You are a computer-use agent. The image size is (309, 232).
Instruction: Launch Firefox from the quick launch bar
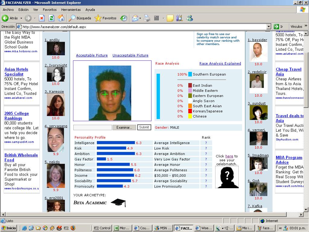point(73,228)
